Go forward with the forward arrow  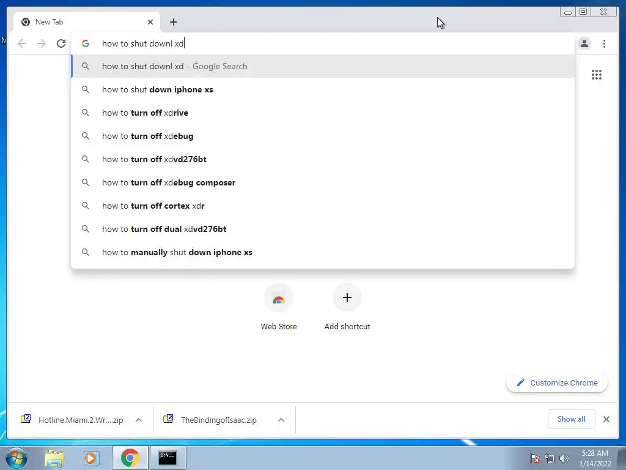tap(42, 43)
